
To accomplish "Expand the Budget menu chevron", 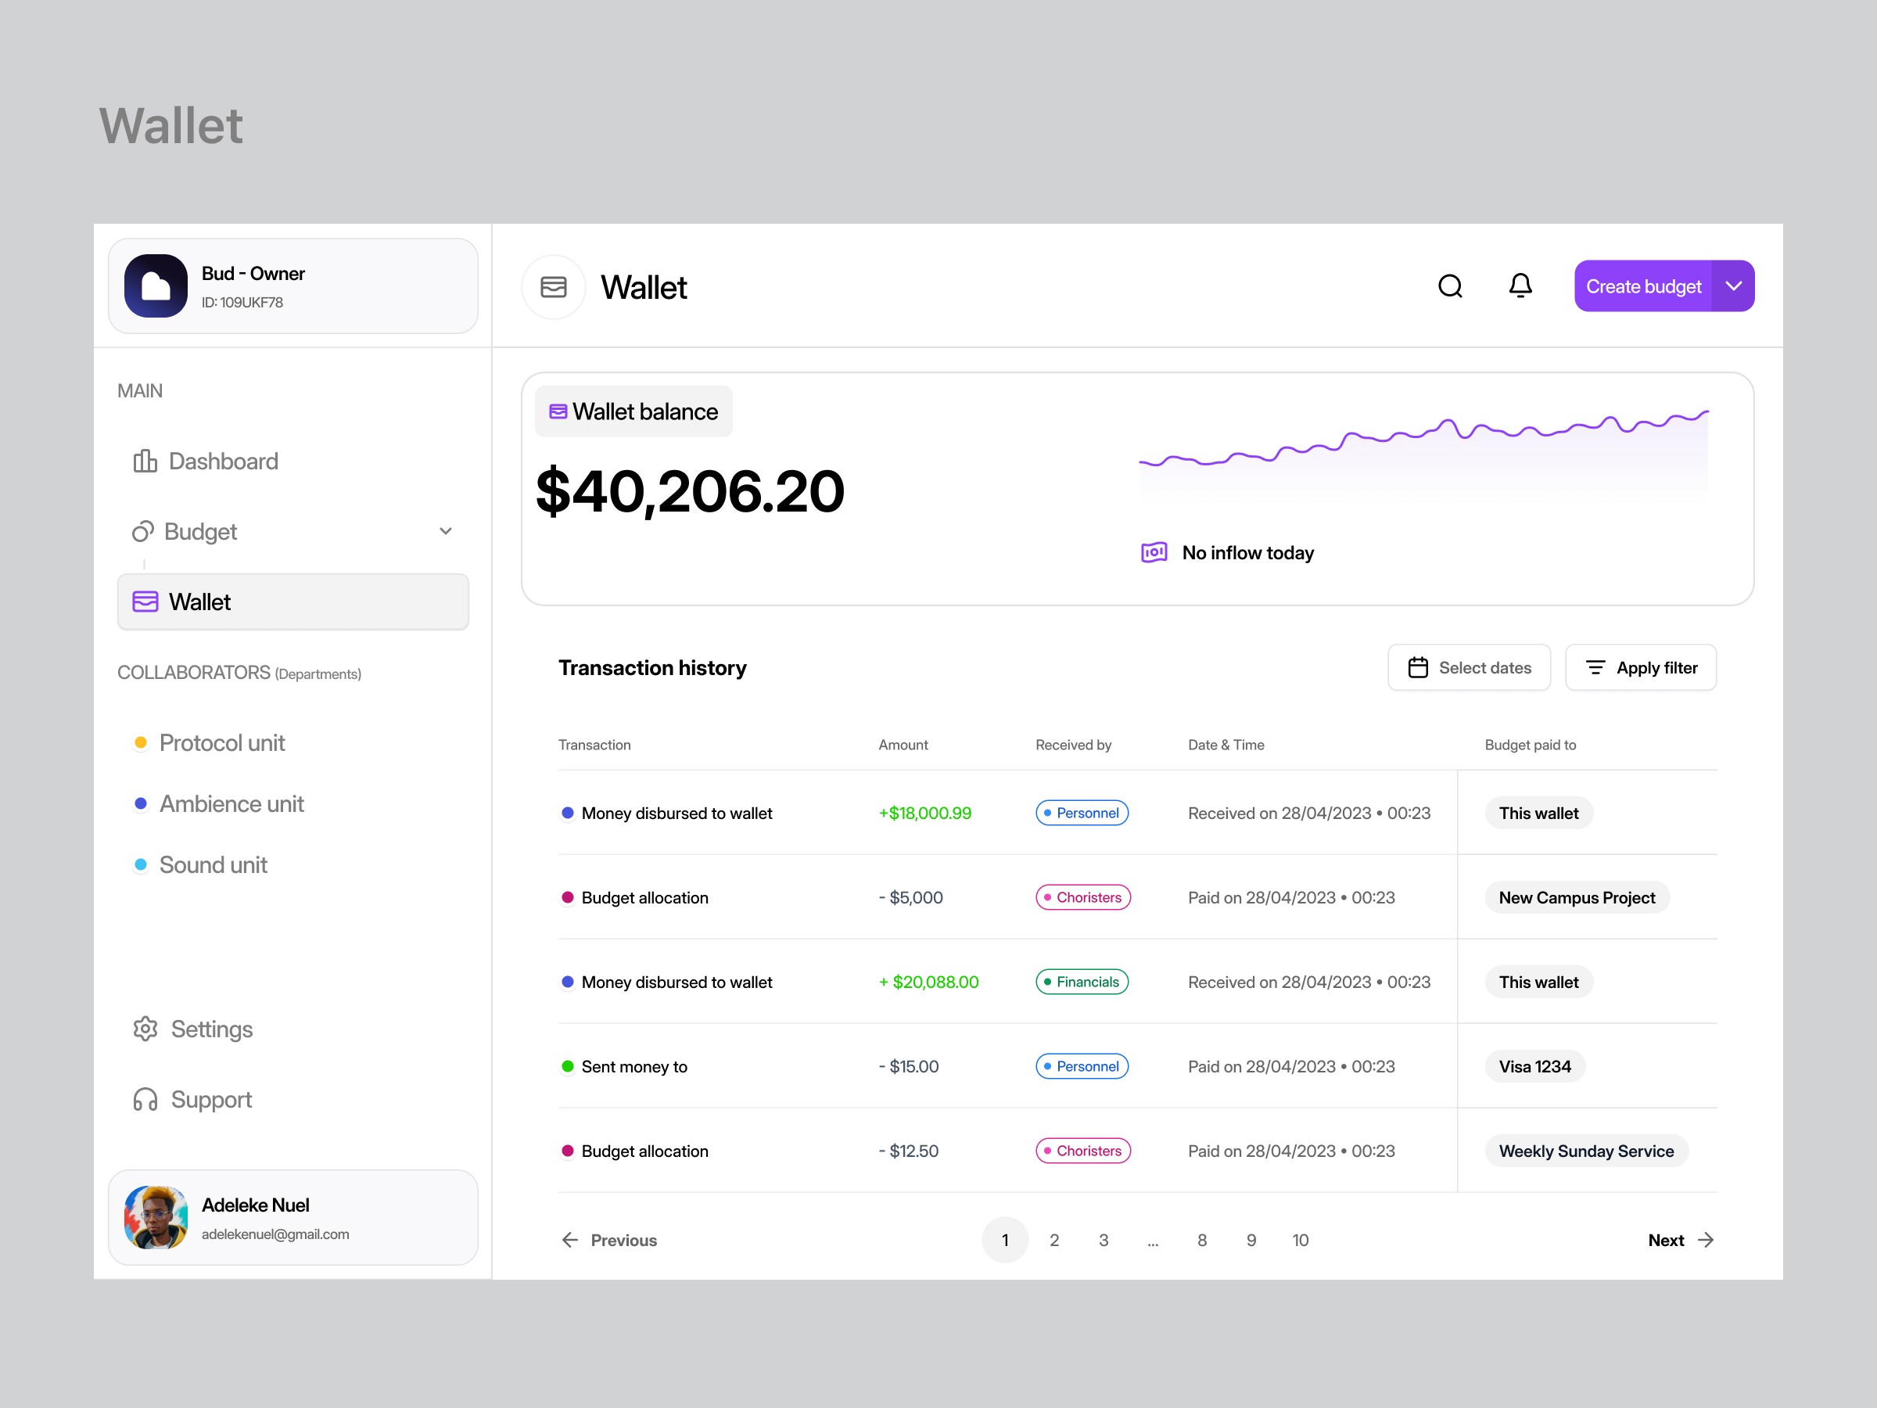I will click(446, 531).
